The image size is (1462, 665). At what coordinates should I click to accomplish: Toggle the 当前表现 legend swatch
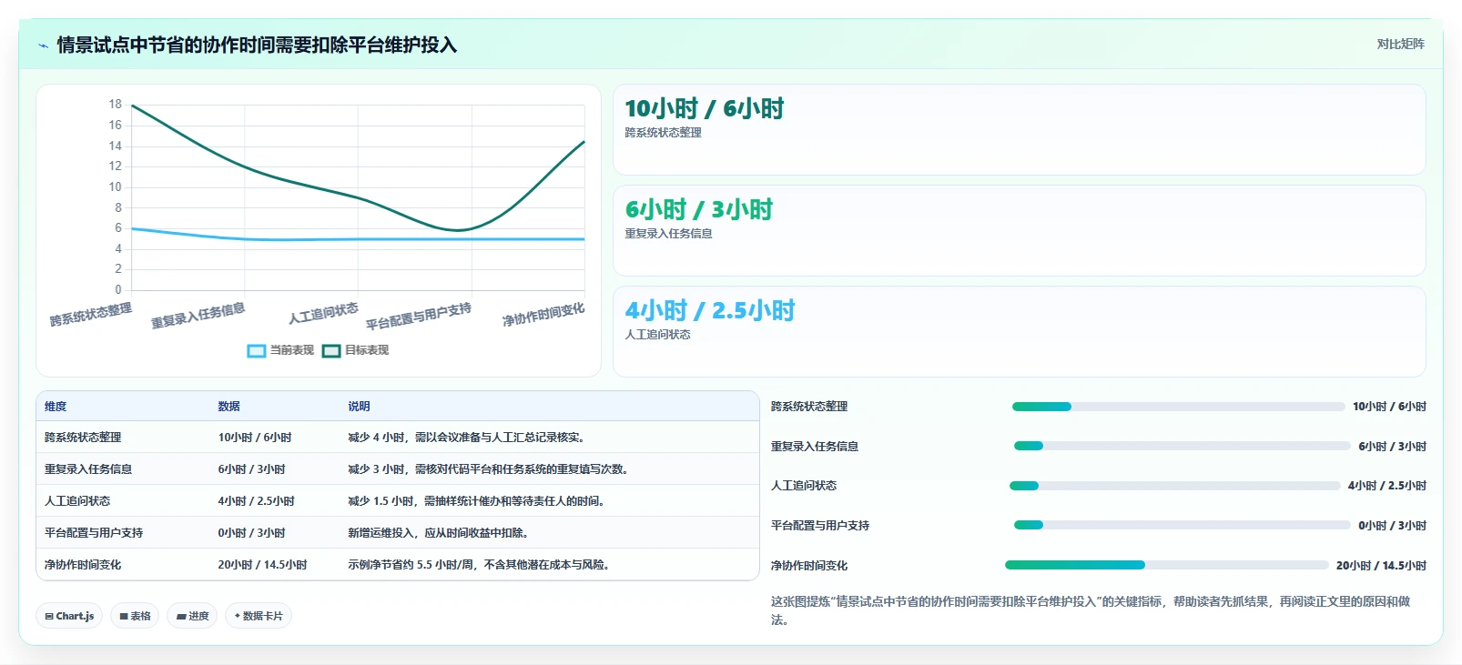(257, 350)
